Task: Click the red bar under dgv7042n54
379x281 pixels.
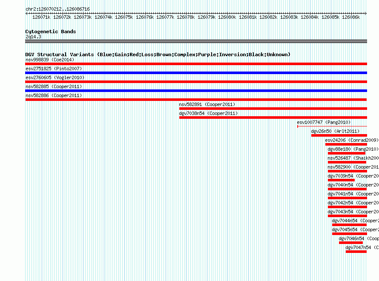Action: [347, 207]
